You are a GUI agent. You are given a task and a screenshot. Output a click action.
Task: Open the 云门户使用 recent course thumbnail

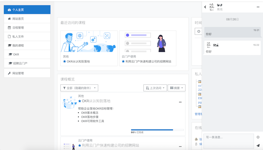point(148,41)
